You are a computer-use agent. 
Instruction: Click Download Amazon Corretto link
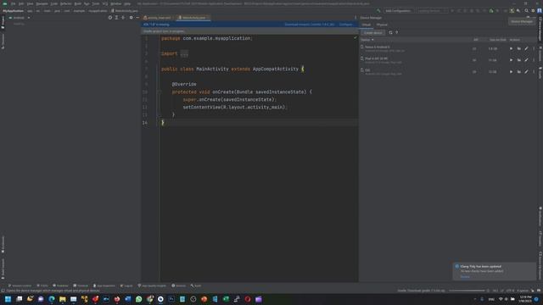[x=309, y=25]
